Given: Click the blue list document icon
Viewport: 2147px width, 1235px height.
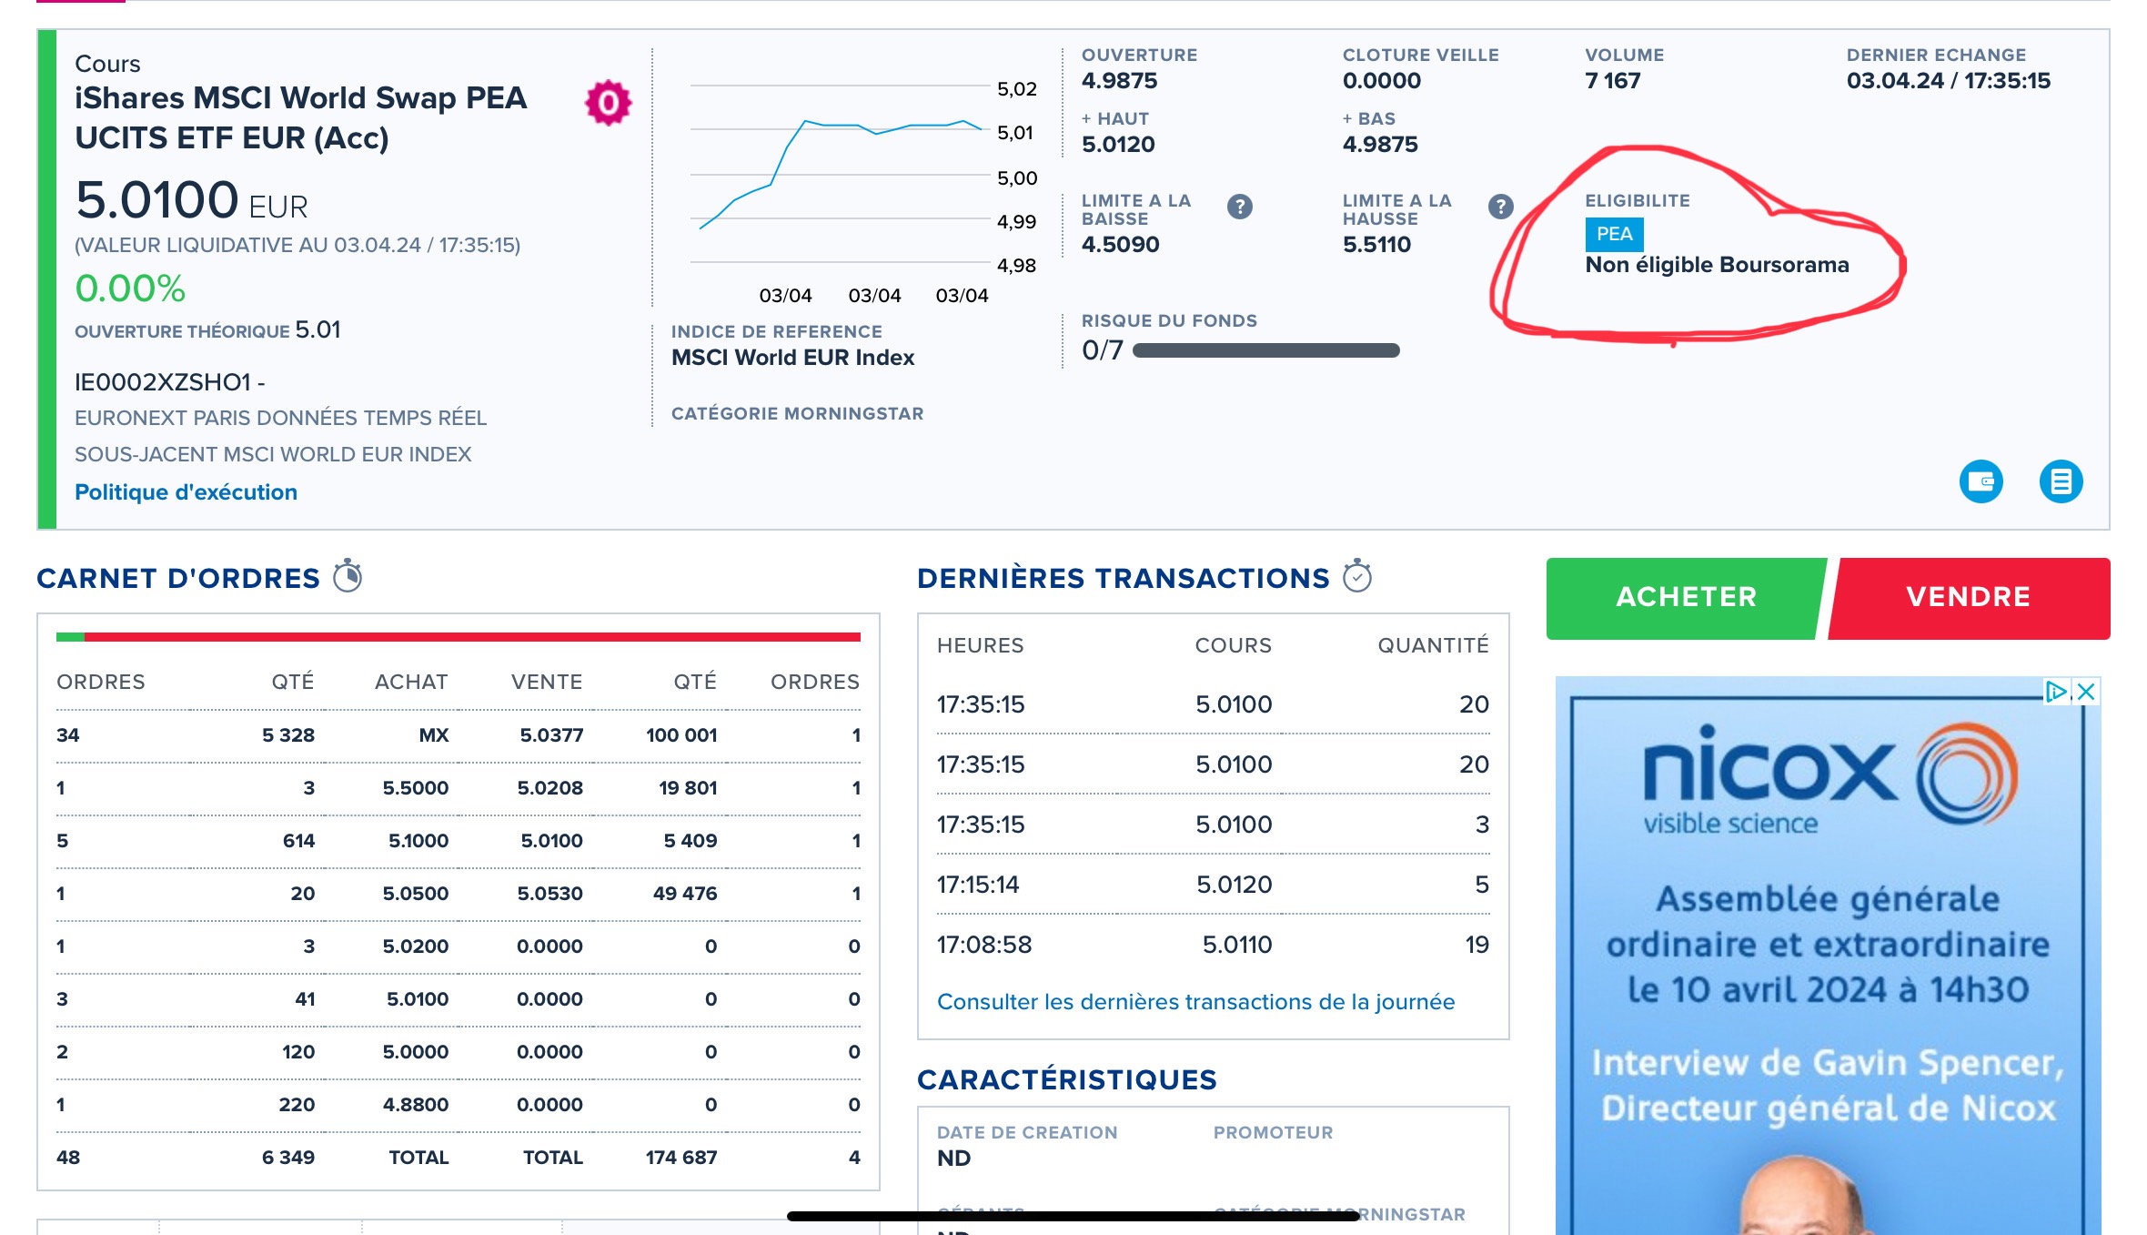Looking at the screenshot, I should click(2061, 481).
